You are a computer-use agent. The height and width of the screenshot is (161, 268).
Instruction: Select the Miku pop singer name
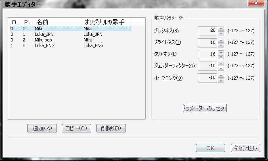[43, 40]
